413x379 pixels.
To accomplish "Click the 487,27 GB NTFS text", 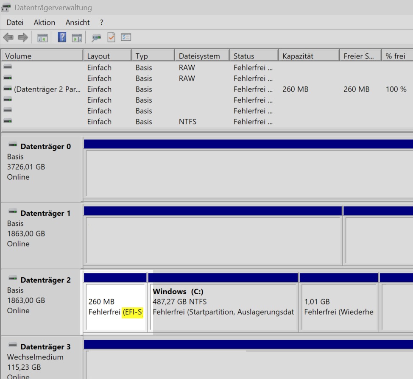I will (180, 301).
